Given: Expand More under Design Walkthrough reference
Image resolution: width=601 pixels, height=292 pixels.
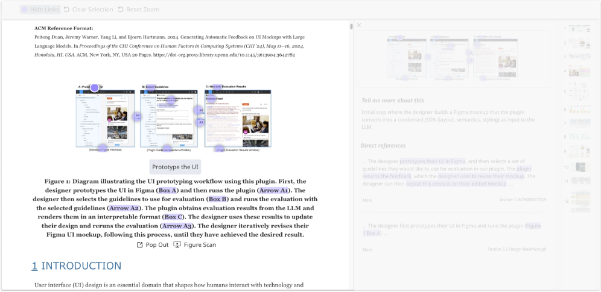Looking at the screenshot, I should point(367,249).
